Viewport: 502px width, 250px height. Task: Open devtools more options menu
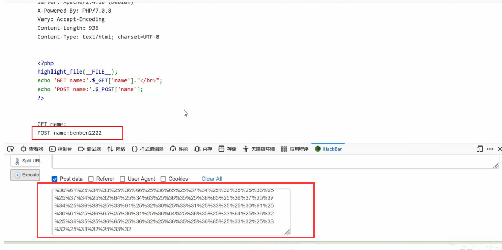491,149
